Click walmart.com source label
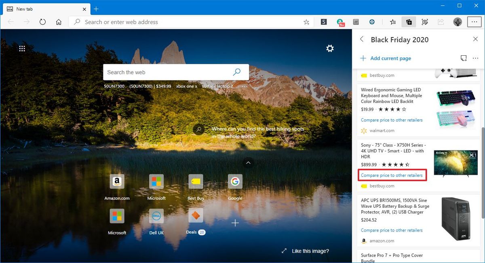485x263 pixels. (382, 131)
